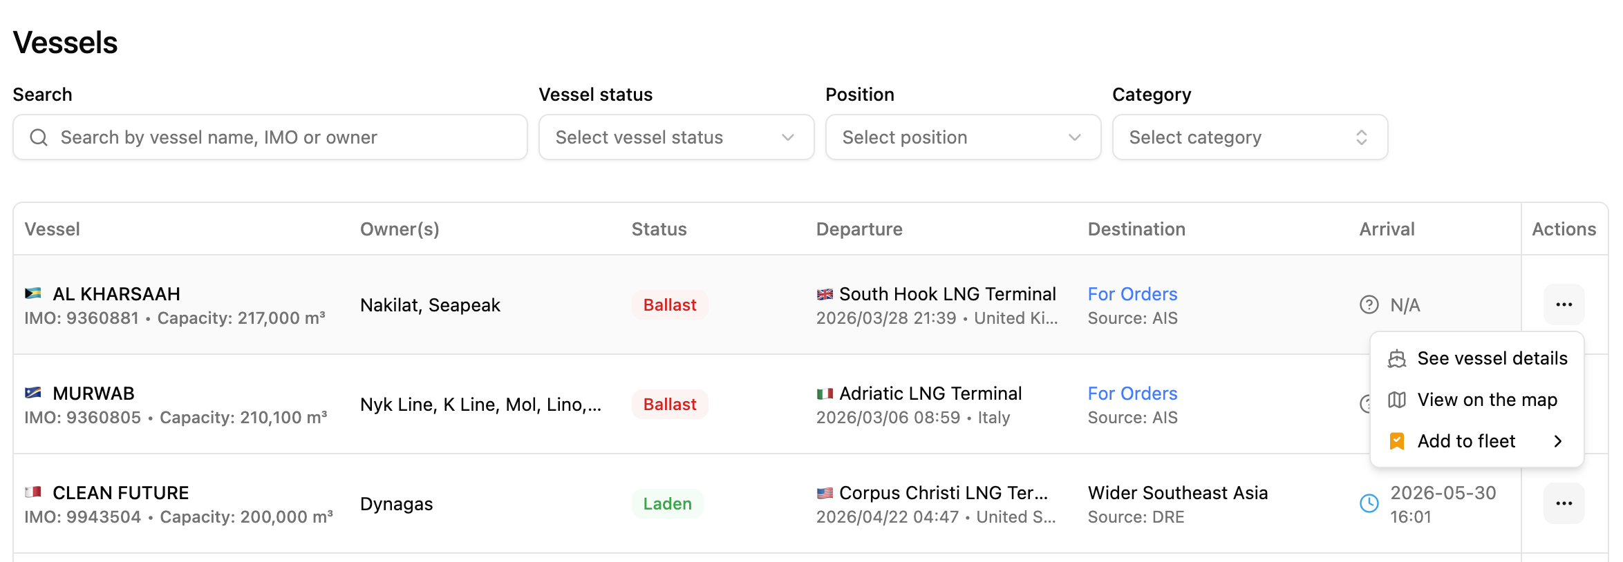
Task: Open the Select vessel status dropdown
Action: coord(676,137)
